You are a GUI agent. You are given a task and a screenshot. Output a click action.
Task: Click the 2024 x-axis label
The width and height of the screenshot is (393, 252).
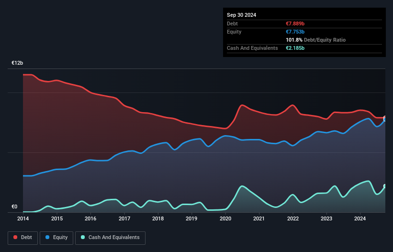click(x=360, y=218)
